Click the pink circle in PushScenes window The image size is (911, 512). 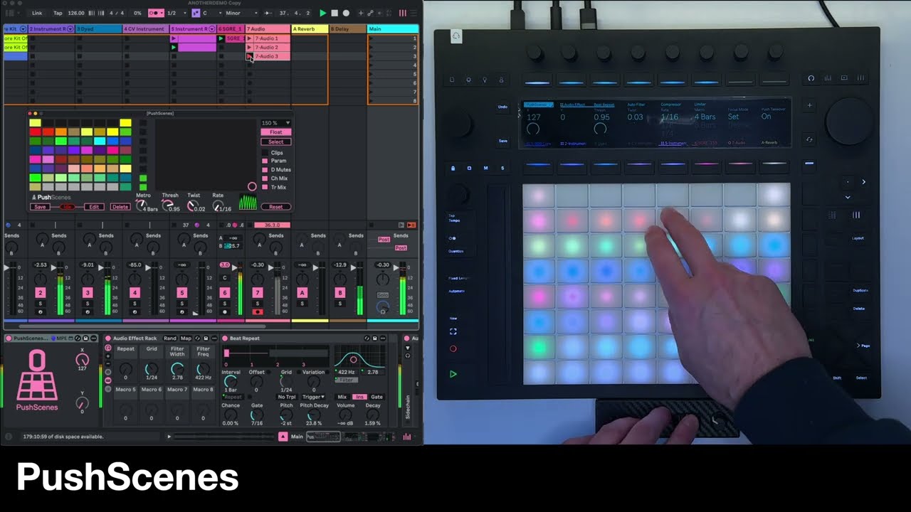click(x=252, y=187)
